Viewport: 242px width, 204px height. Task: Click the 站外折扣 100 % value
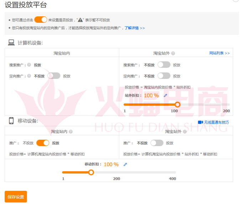click(151, 96)
